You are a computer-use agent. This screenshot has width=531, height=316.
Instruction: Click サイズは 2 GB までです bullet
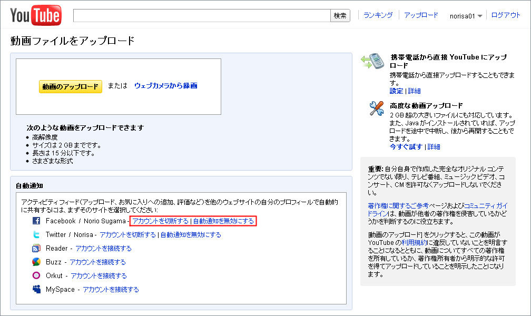[66, 145]
